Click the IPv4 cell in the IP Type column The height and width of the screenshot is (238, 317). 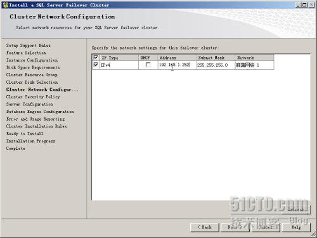tap(119, 65)
